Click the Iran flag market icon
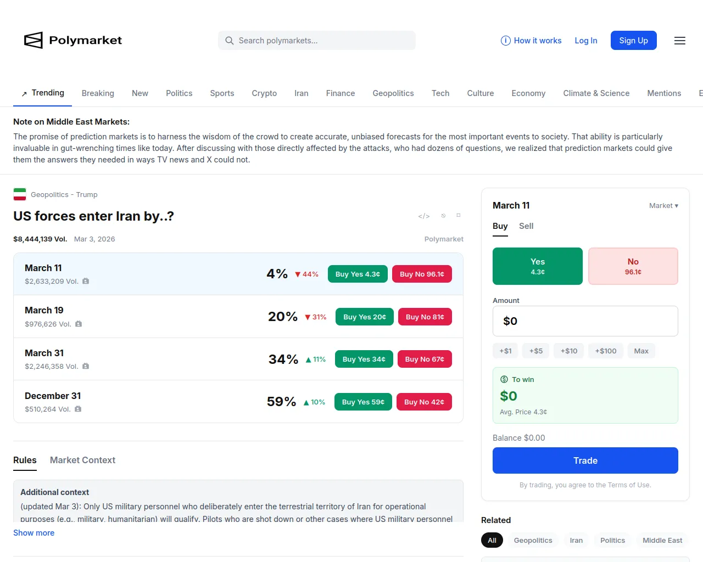 [x=20, y=194]
